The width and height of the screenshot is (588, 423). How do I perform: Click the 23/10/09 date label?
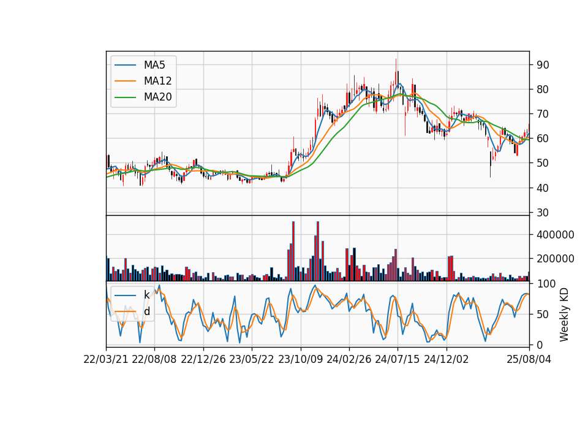pos(300,359)
